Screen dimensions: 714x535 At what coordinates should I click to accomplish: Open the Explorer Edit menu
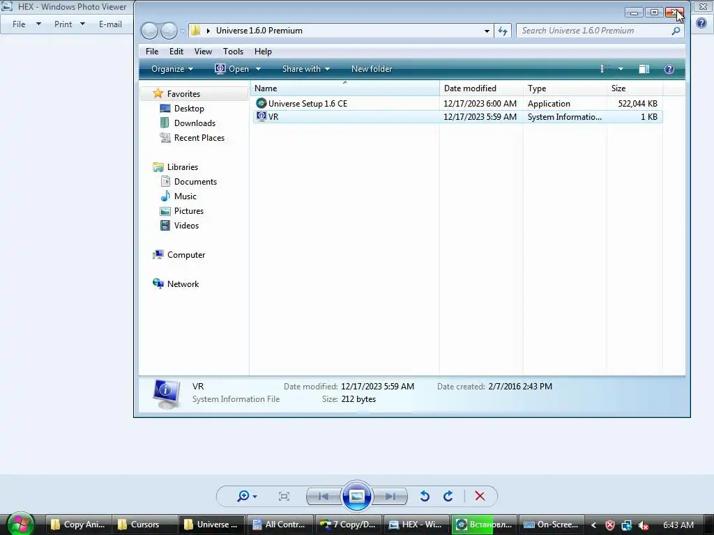pos(176,52)
